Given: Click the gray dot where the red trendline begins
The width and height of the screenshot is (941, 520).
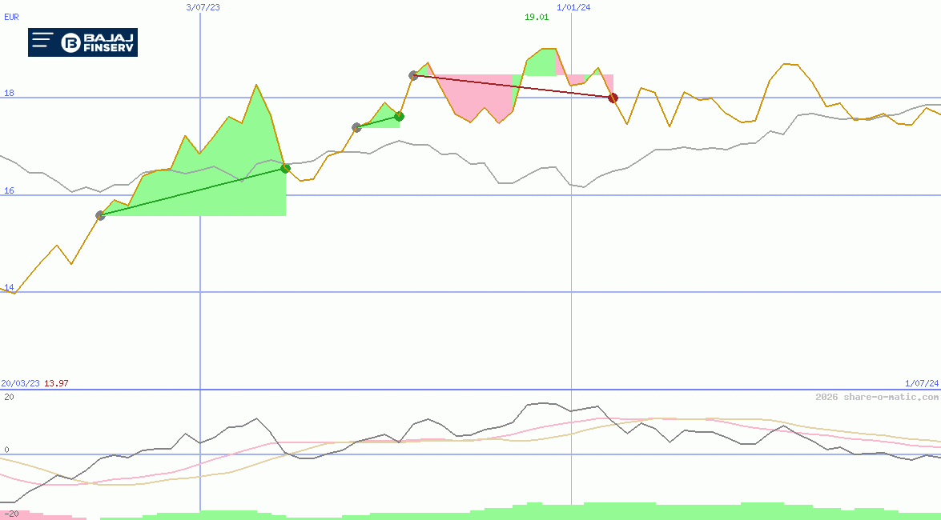Looking at the screenshot, I should [413, 76].
